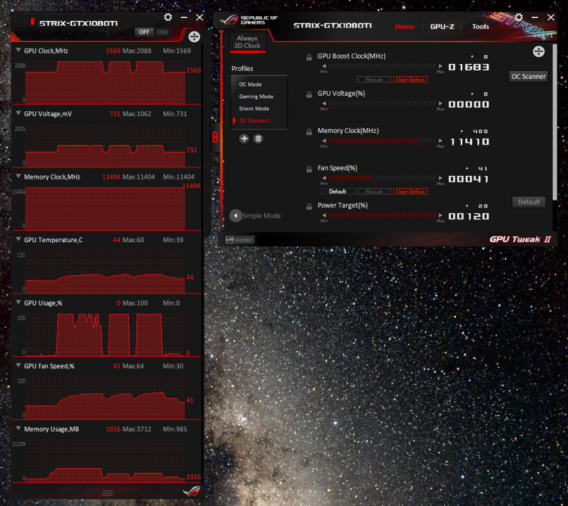Increase Power Target with right arrow
The image size is (568, 506).
pyautogui.click(x=440, y=215)
